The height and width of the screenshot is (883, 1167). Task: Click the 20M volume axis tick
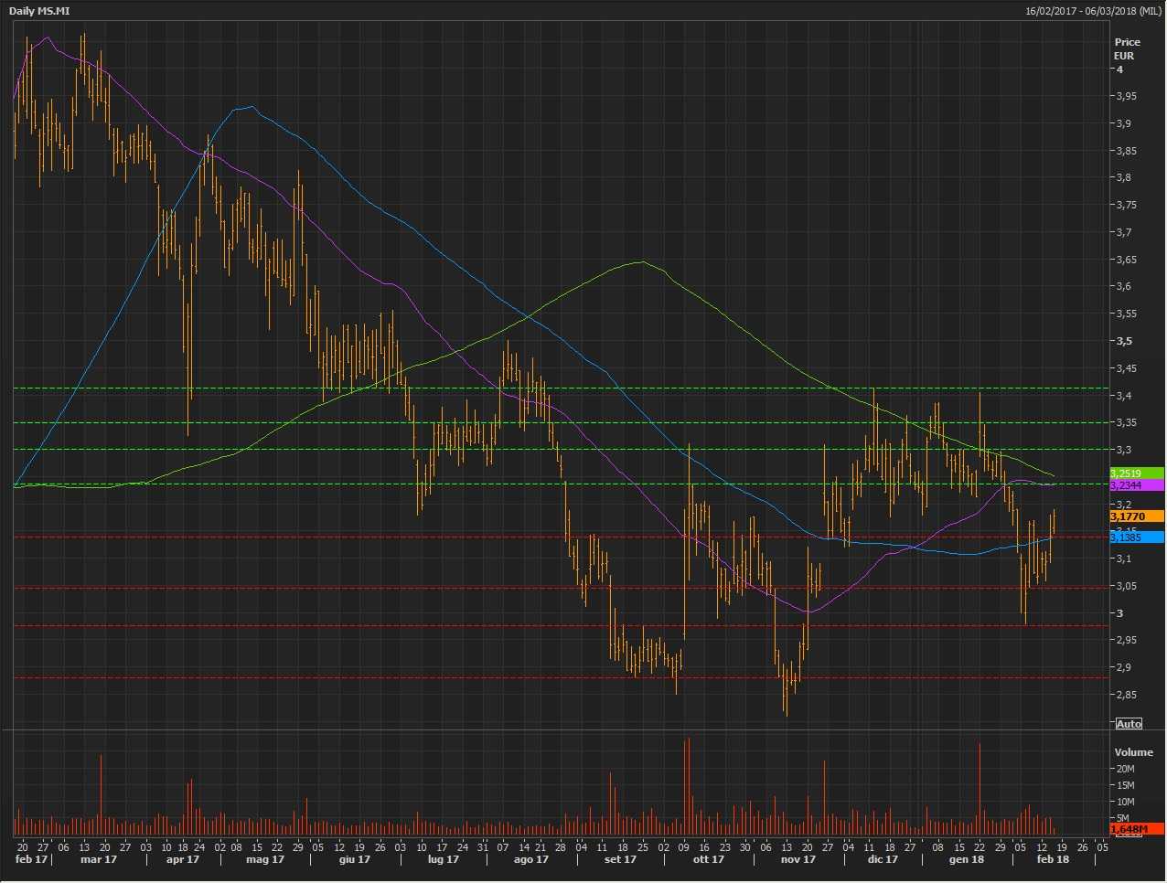pos(1125,769)
